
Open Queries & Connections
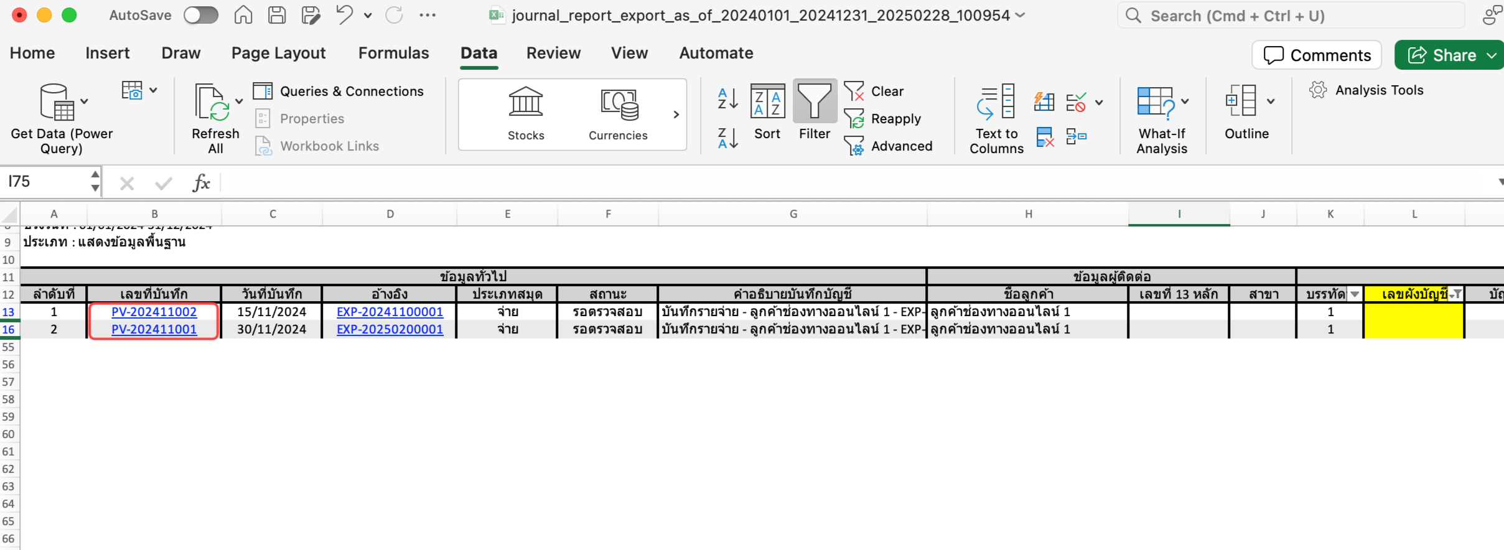[x=339, y=91]
